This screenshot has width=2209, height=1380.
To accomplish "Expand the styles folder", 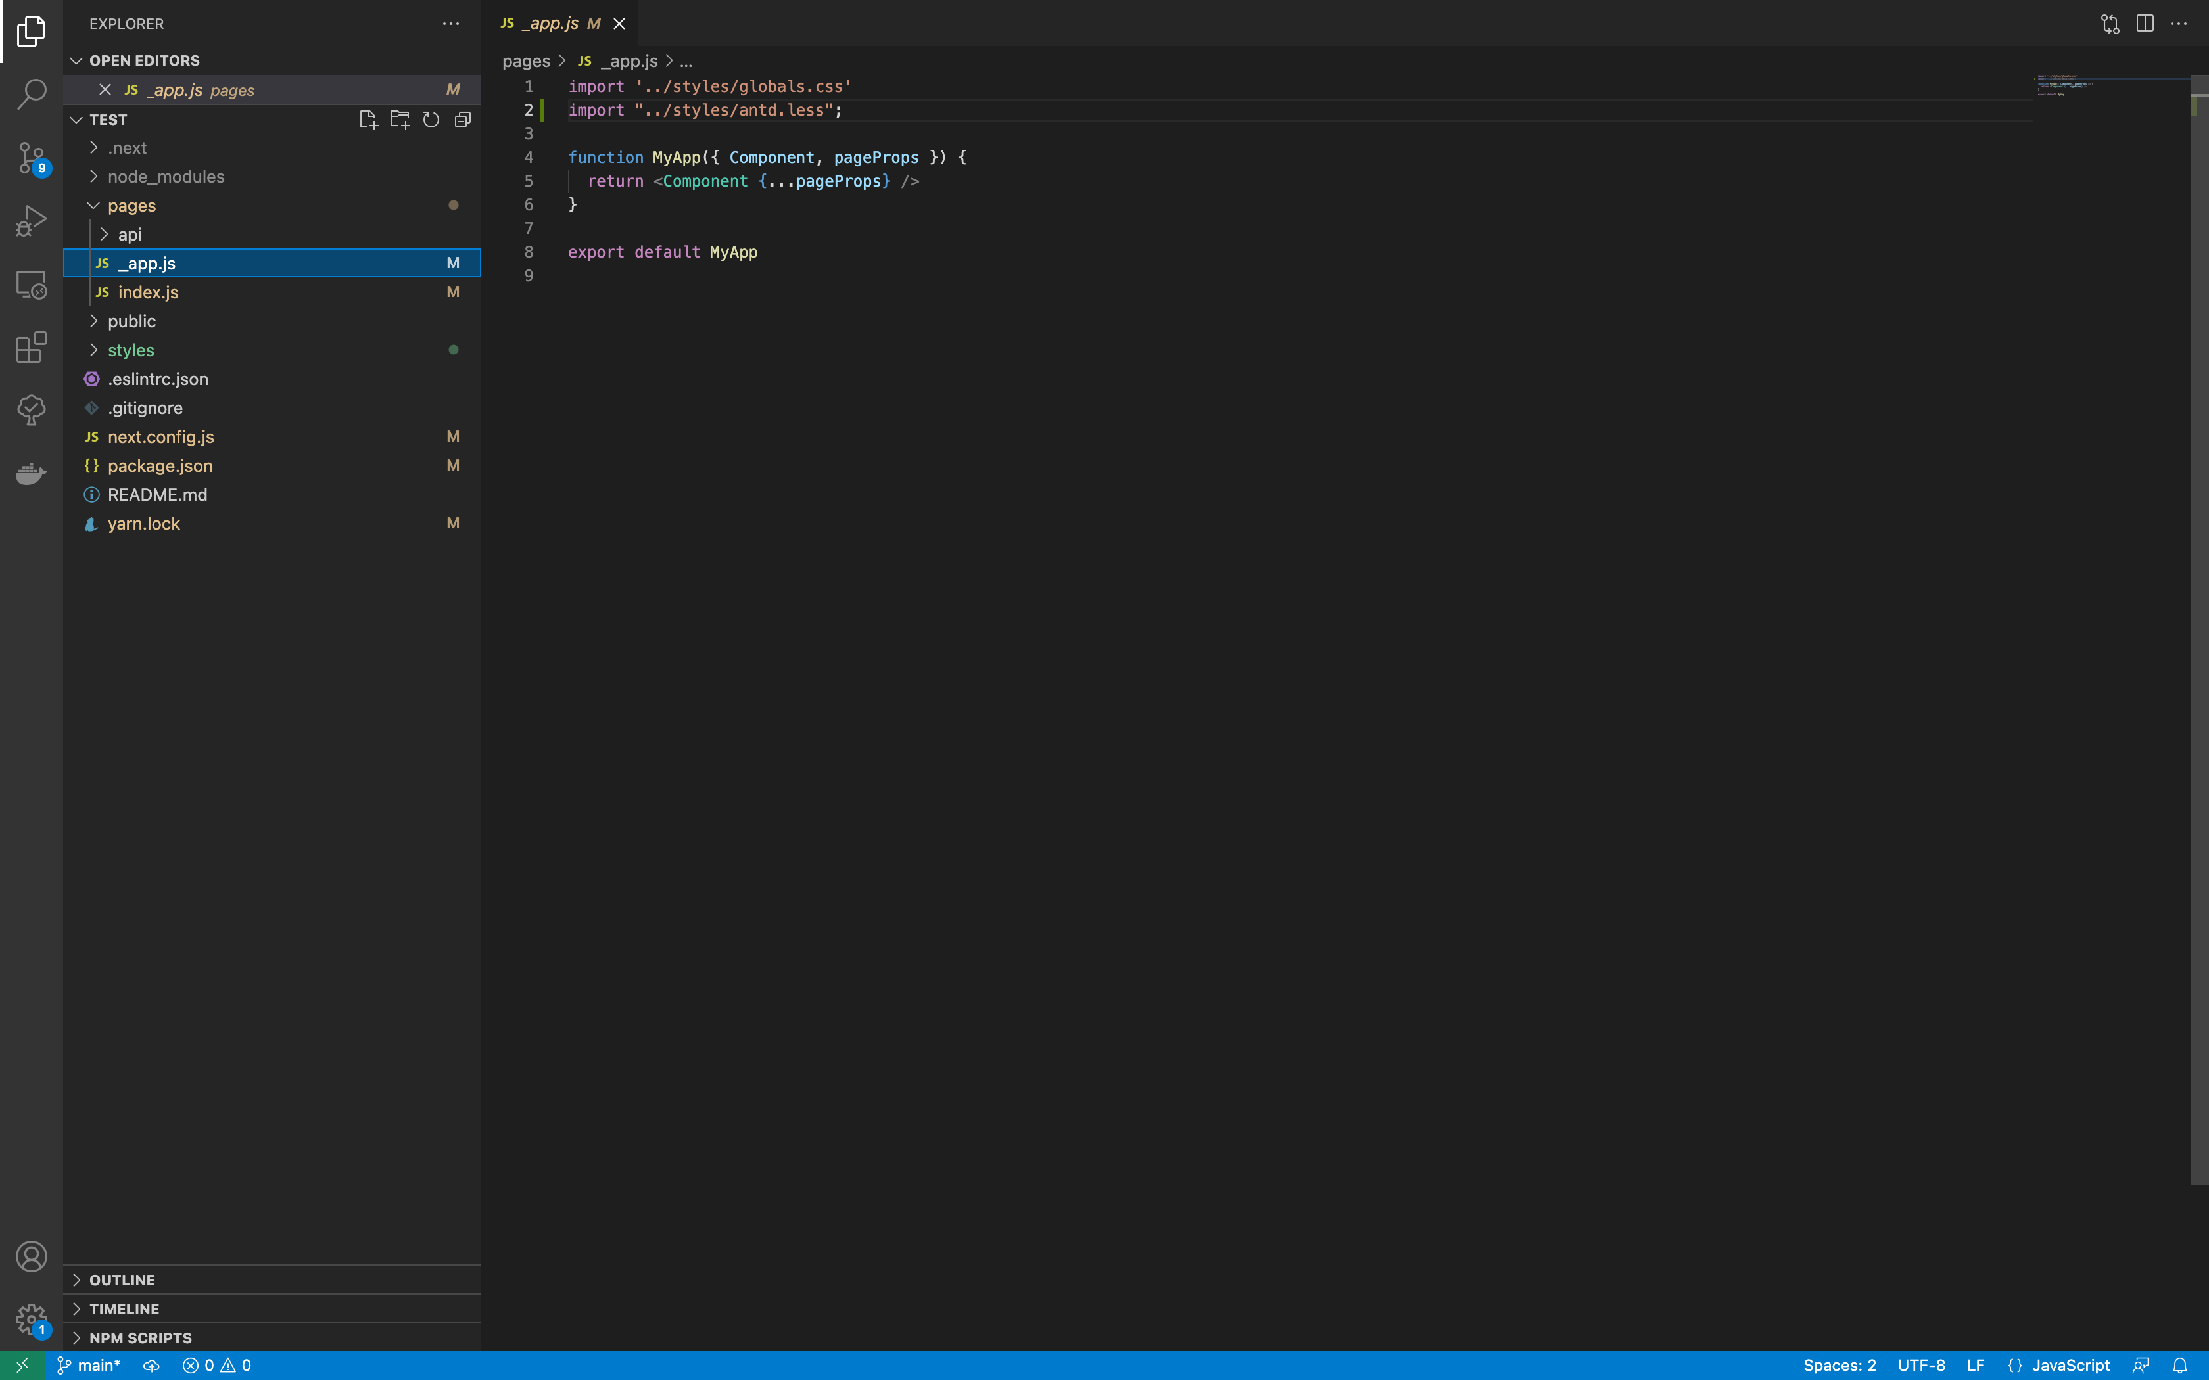I will [131, 350].
